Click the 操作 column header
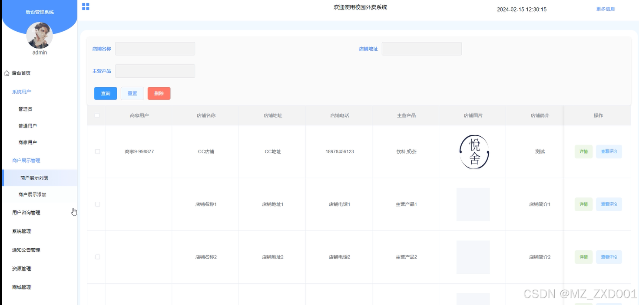The image size is (639, 305). point(598,115)
